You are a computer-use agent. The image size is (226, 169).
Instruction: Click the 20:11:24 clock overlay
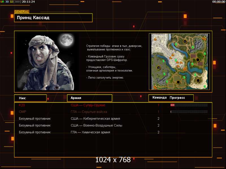pos(28,2)
